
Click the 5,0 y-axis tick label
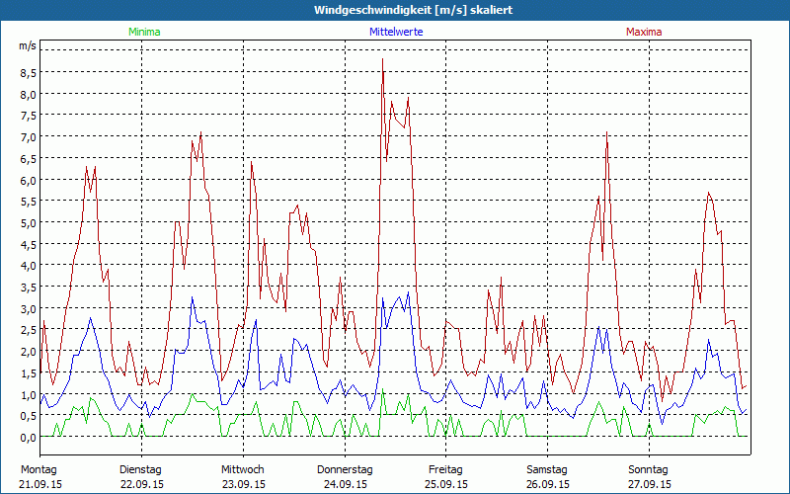[28, 222]
